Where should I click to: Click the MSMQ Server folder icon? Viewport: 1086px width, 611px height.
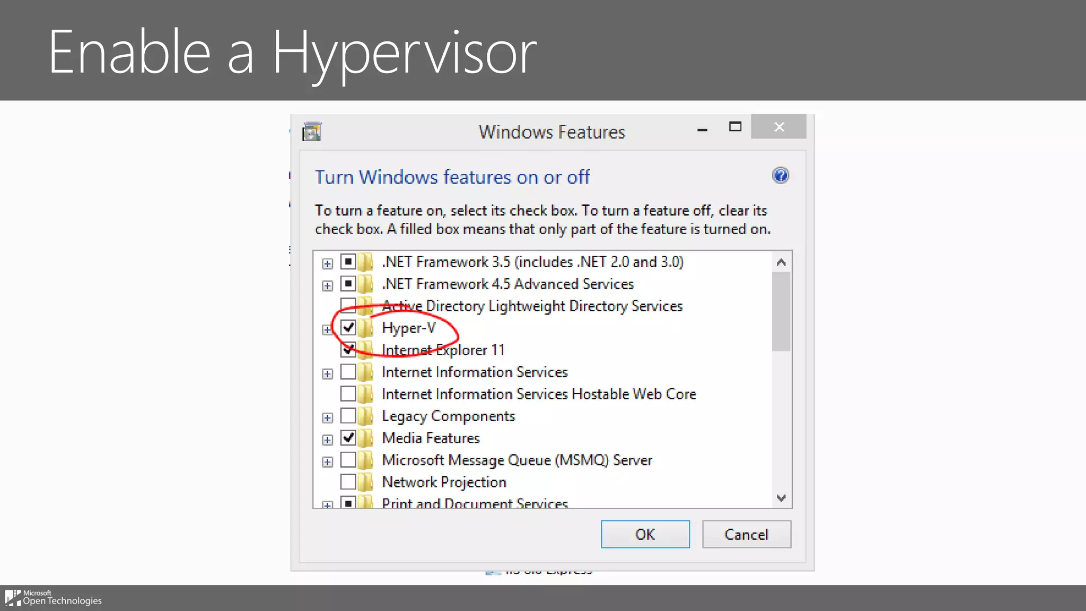point(365,460)
